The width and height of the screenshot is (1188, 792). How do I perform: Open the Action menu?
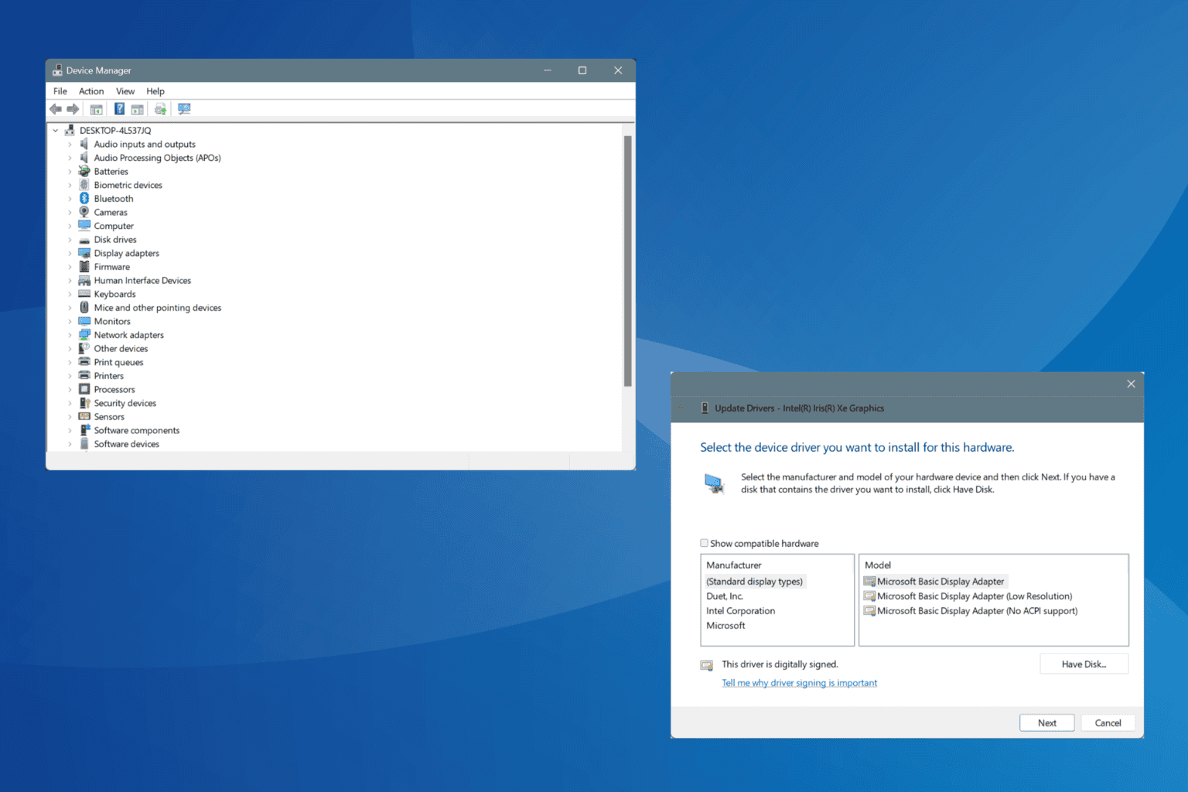coord(91,91)
